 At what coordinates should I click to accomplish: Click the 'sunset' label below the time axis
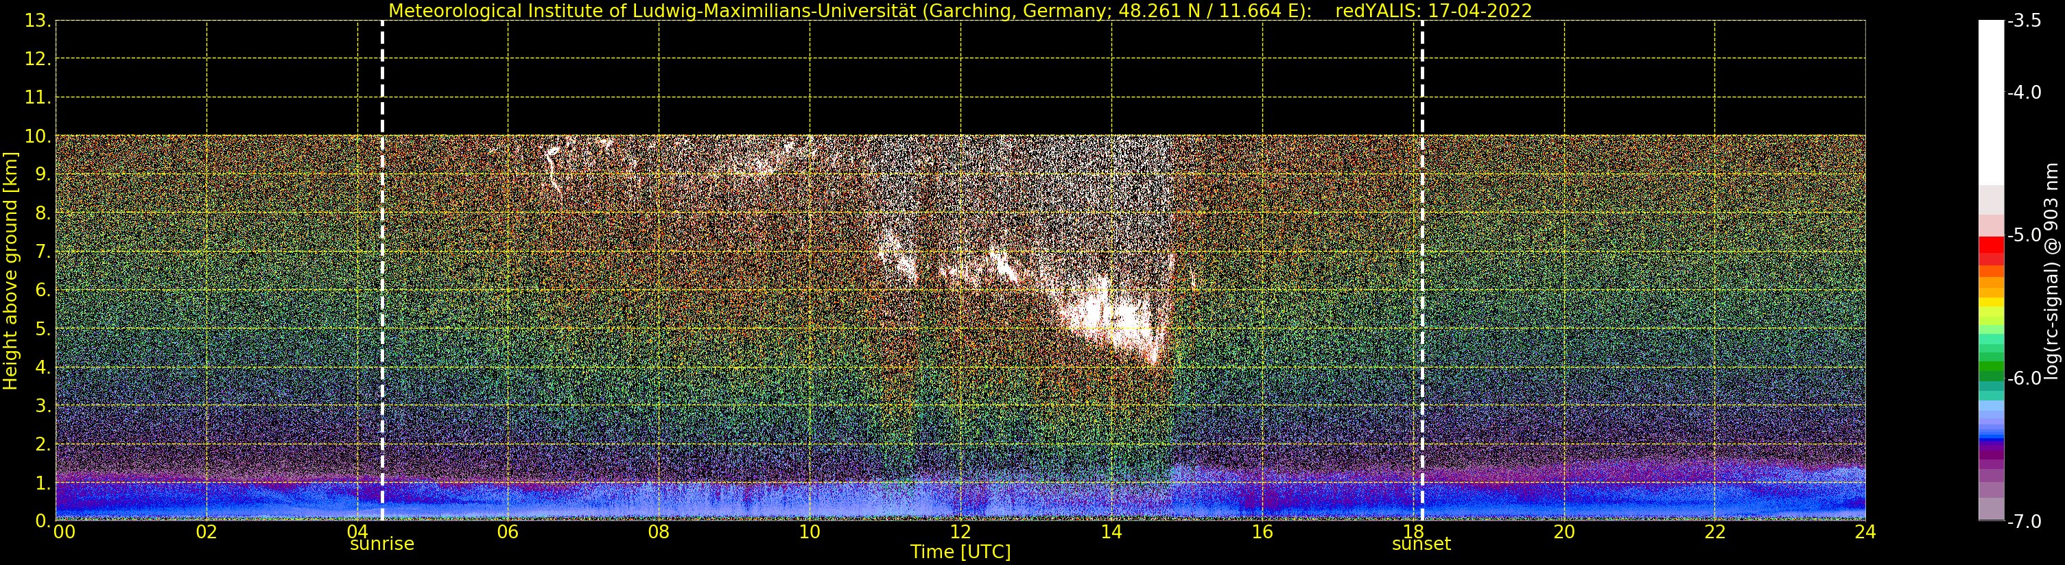[1421, 544]
